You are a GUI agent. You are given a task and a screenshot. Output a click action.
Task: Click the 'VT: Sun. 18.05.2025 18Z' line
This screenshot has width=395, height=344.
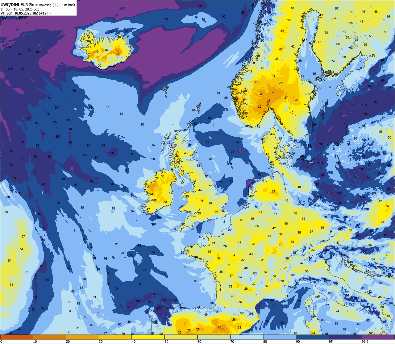(19, 13)
